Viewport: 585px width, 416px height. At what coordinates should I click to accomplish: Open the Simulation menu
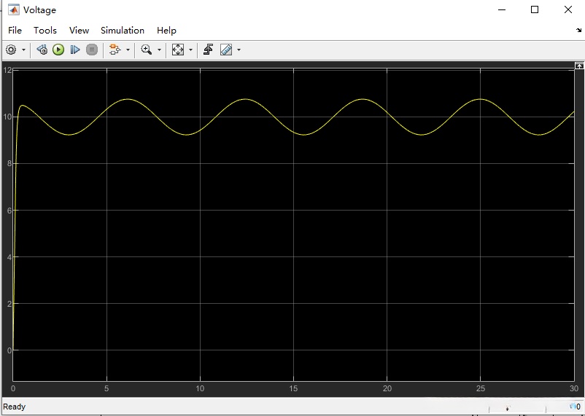tap(123, 30)
